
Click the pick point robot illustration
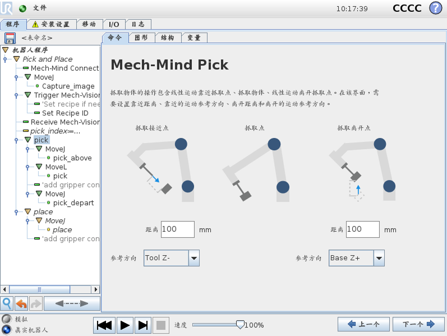256,171
